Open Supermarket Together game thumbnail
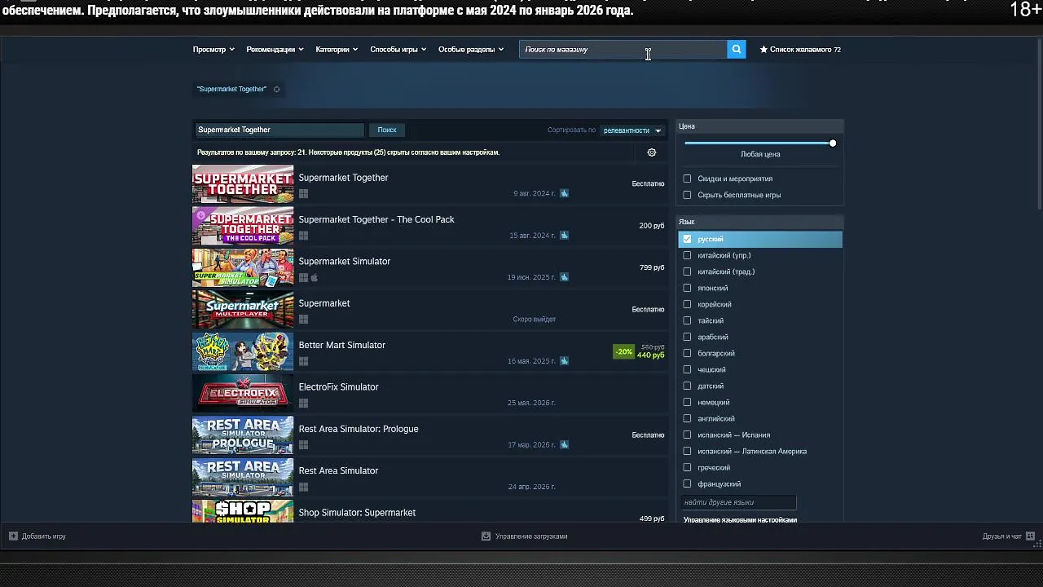 click(x=243, y=184)
